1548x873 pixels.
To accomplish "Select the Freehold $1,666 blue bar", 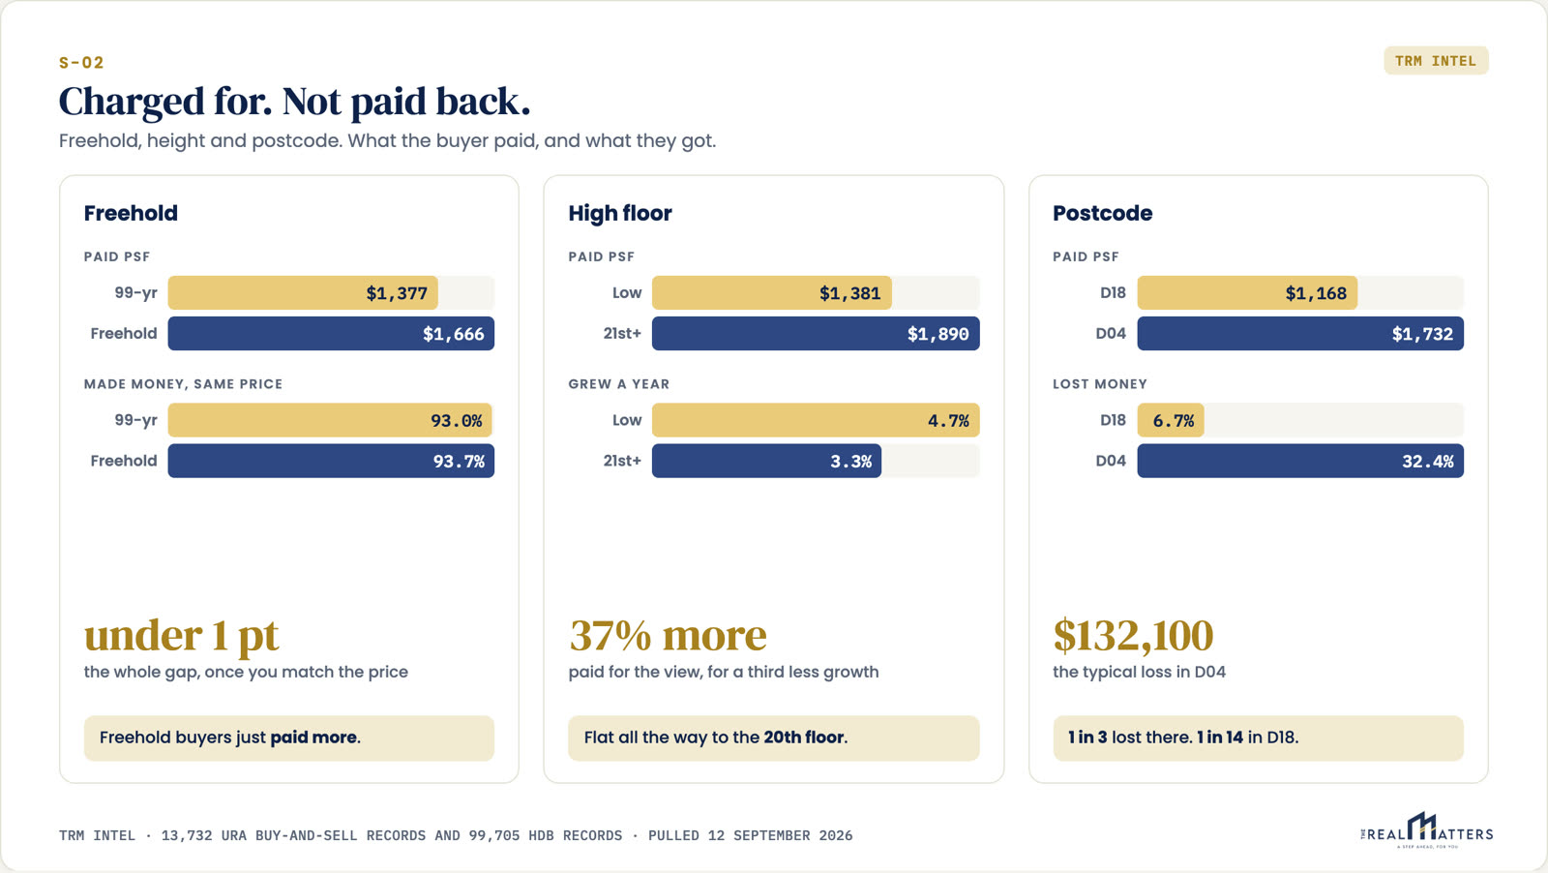I will click(x=331, y=334).
